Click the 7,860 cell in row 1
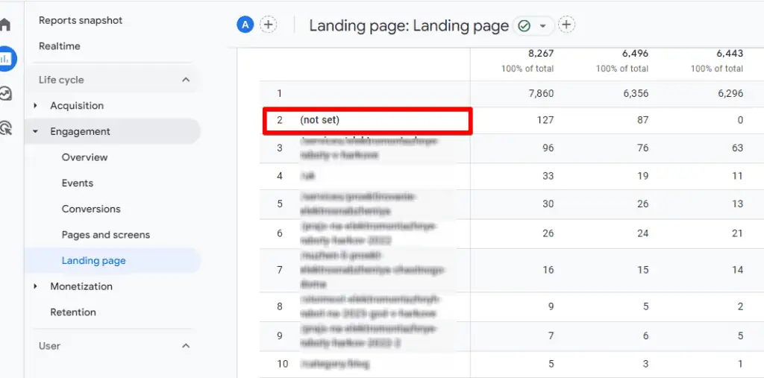 [542, 93]
